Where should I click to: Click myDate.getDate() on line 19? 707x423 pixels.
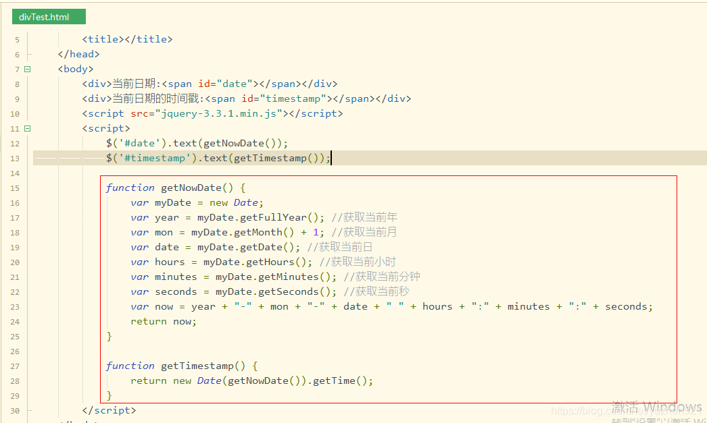246,247
